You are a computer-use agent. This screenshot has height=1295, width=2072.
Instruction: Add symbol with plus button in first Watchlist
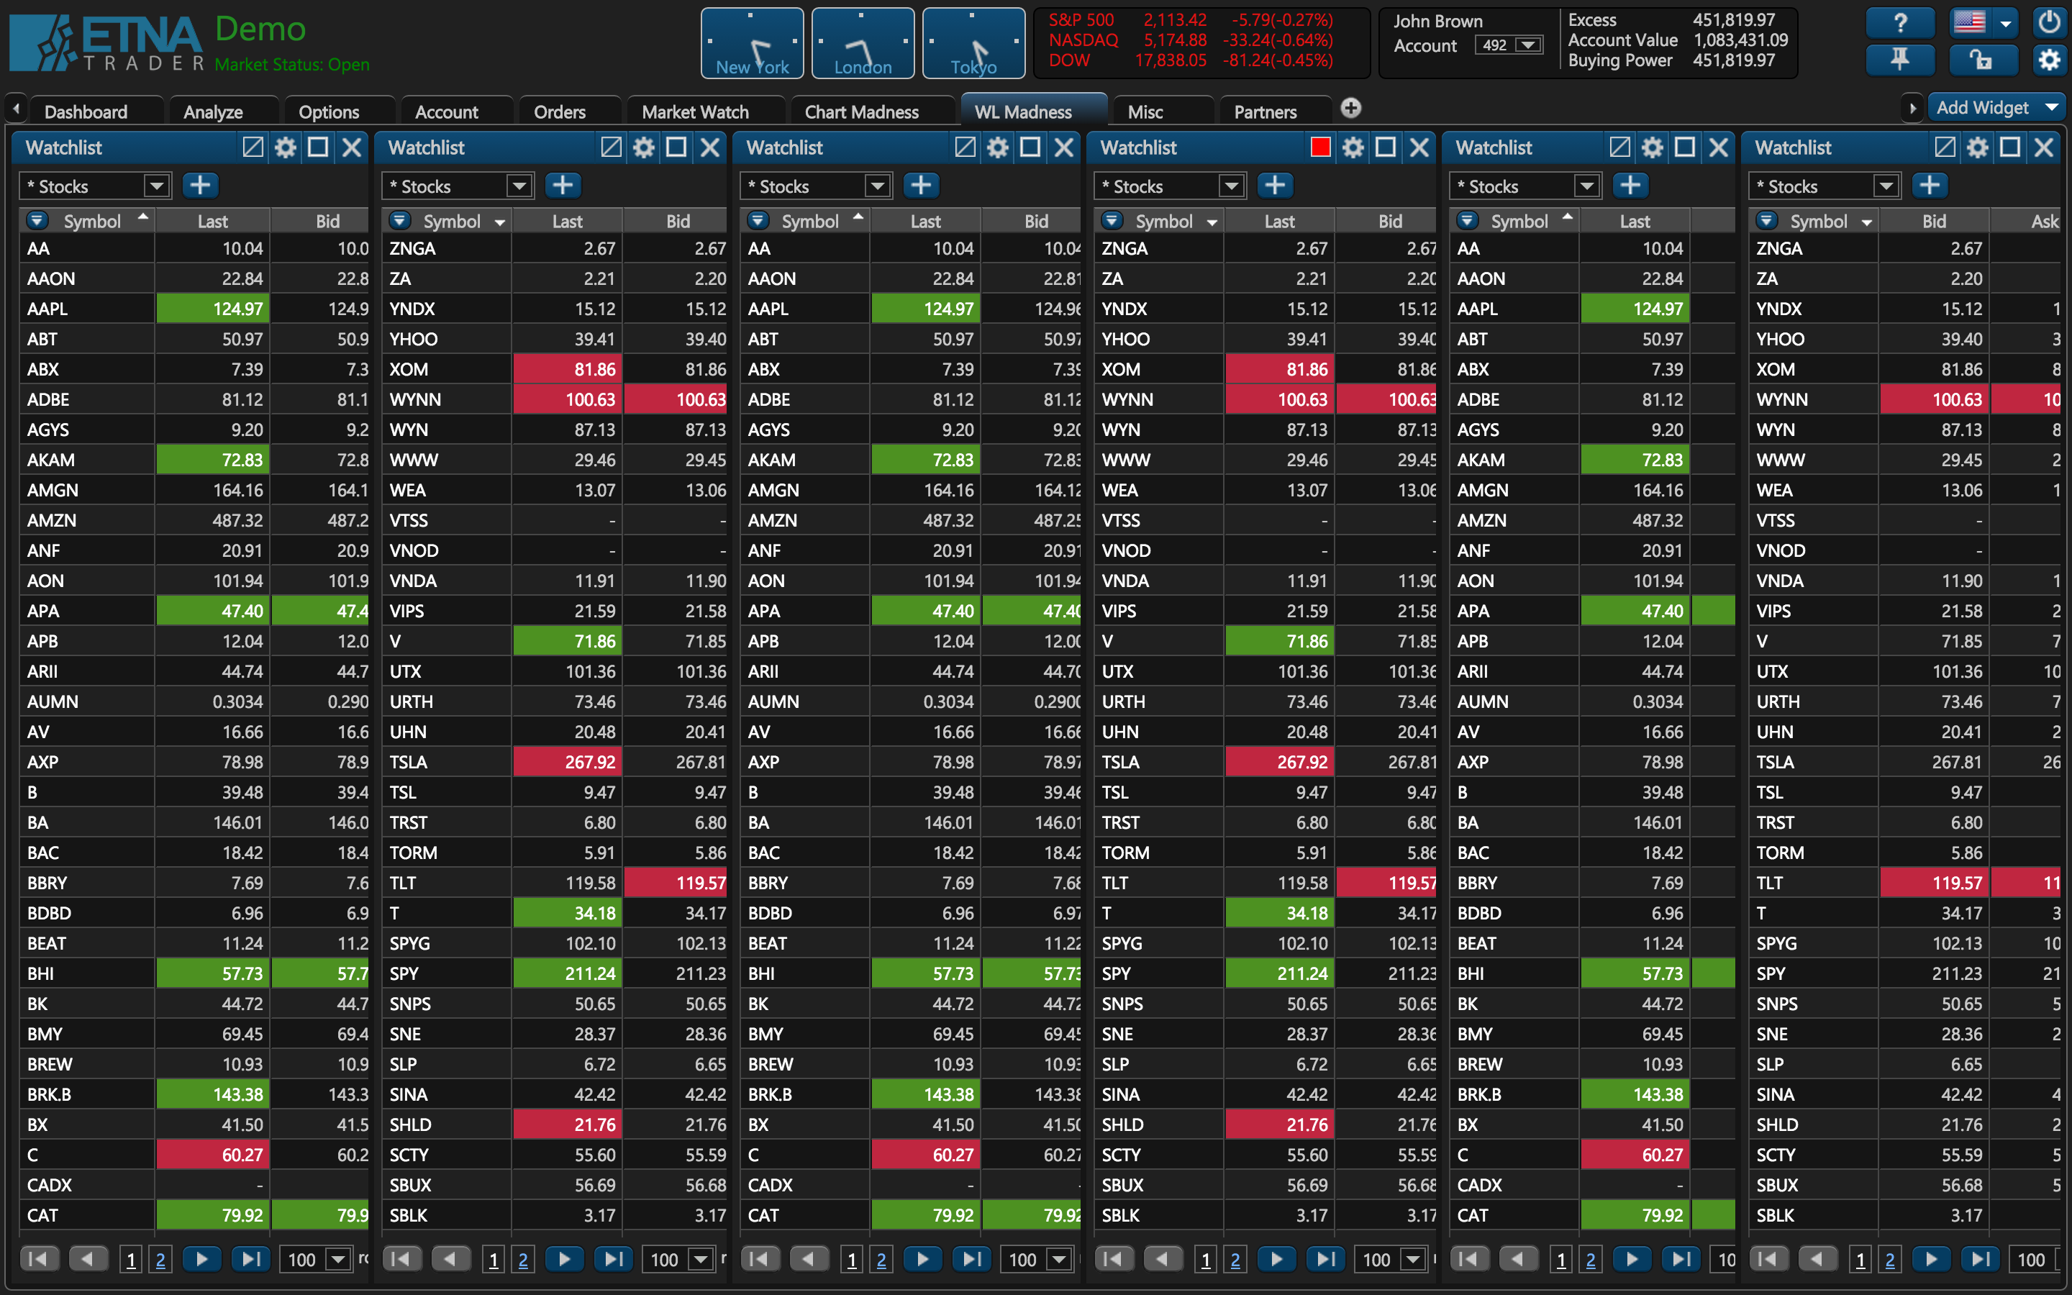200,186
